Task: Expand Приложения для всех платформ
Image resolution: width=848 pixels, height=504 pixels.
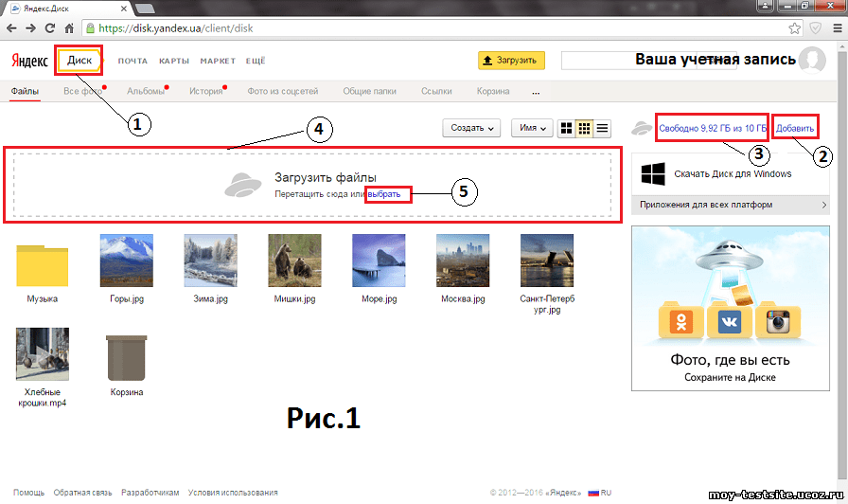Action: (731, 205)
